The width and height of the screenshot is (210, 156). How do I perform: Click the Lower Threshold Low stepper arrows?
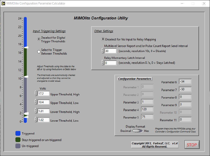tap(36, 120)
